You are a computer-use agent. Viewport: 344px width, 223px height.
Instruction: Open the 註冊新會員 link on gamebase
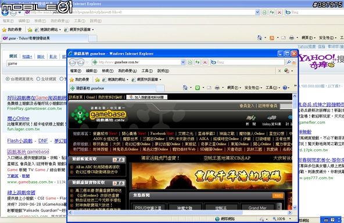pyautogui.click(x=267, y=106)
